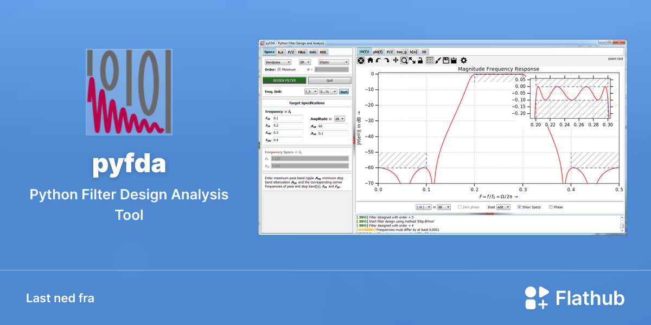Open the IR filter type dropdown

click(304, 62)
